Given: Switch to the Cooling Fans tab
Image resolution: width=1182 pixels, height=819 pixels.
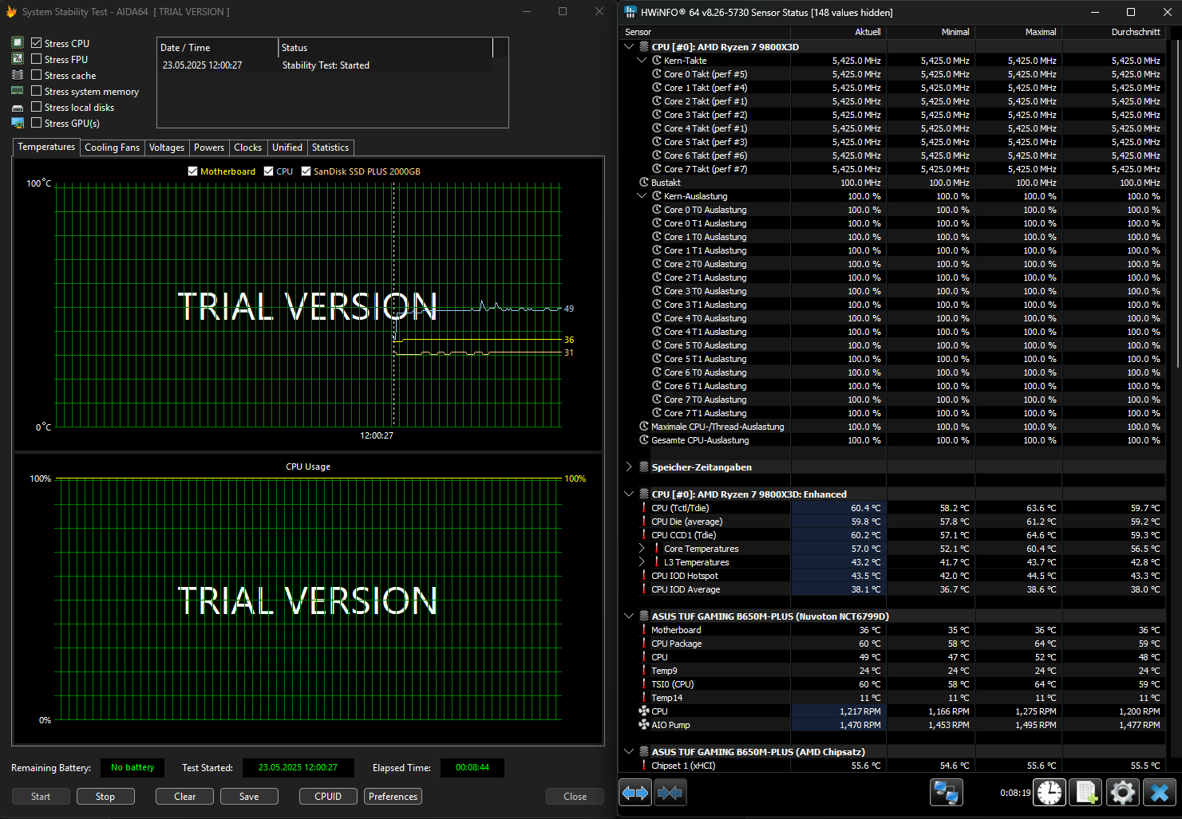Looking at the screenshot, I should click(113, 148).
